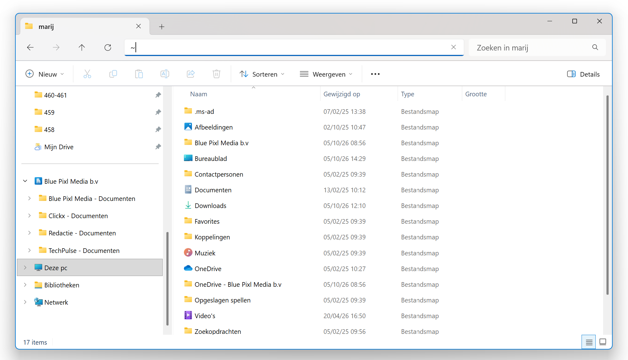Click the Delete trash icon
Image resolution: width=628 pixels, height=360 pixels.
click(217, 74)
